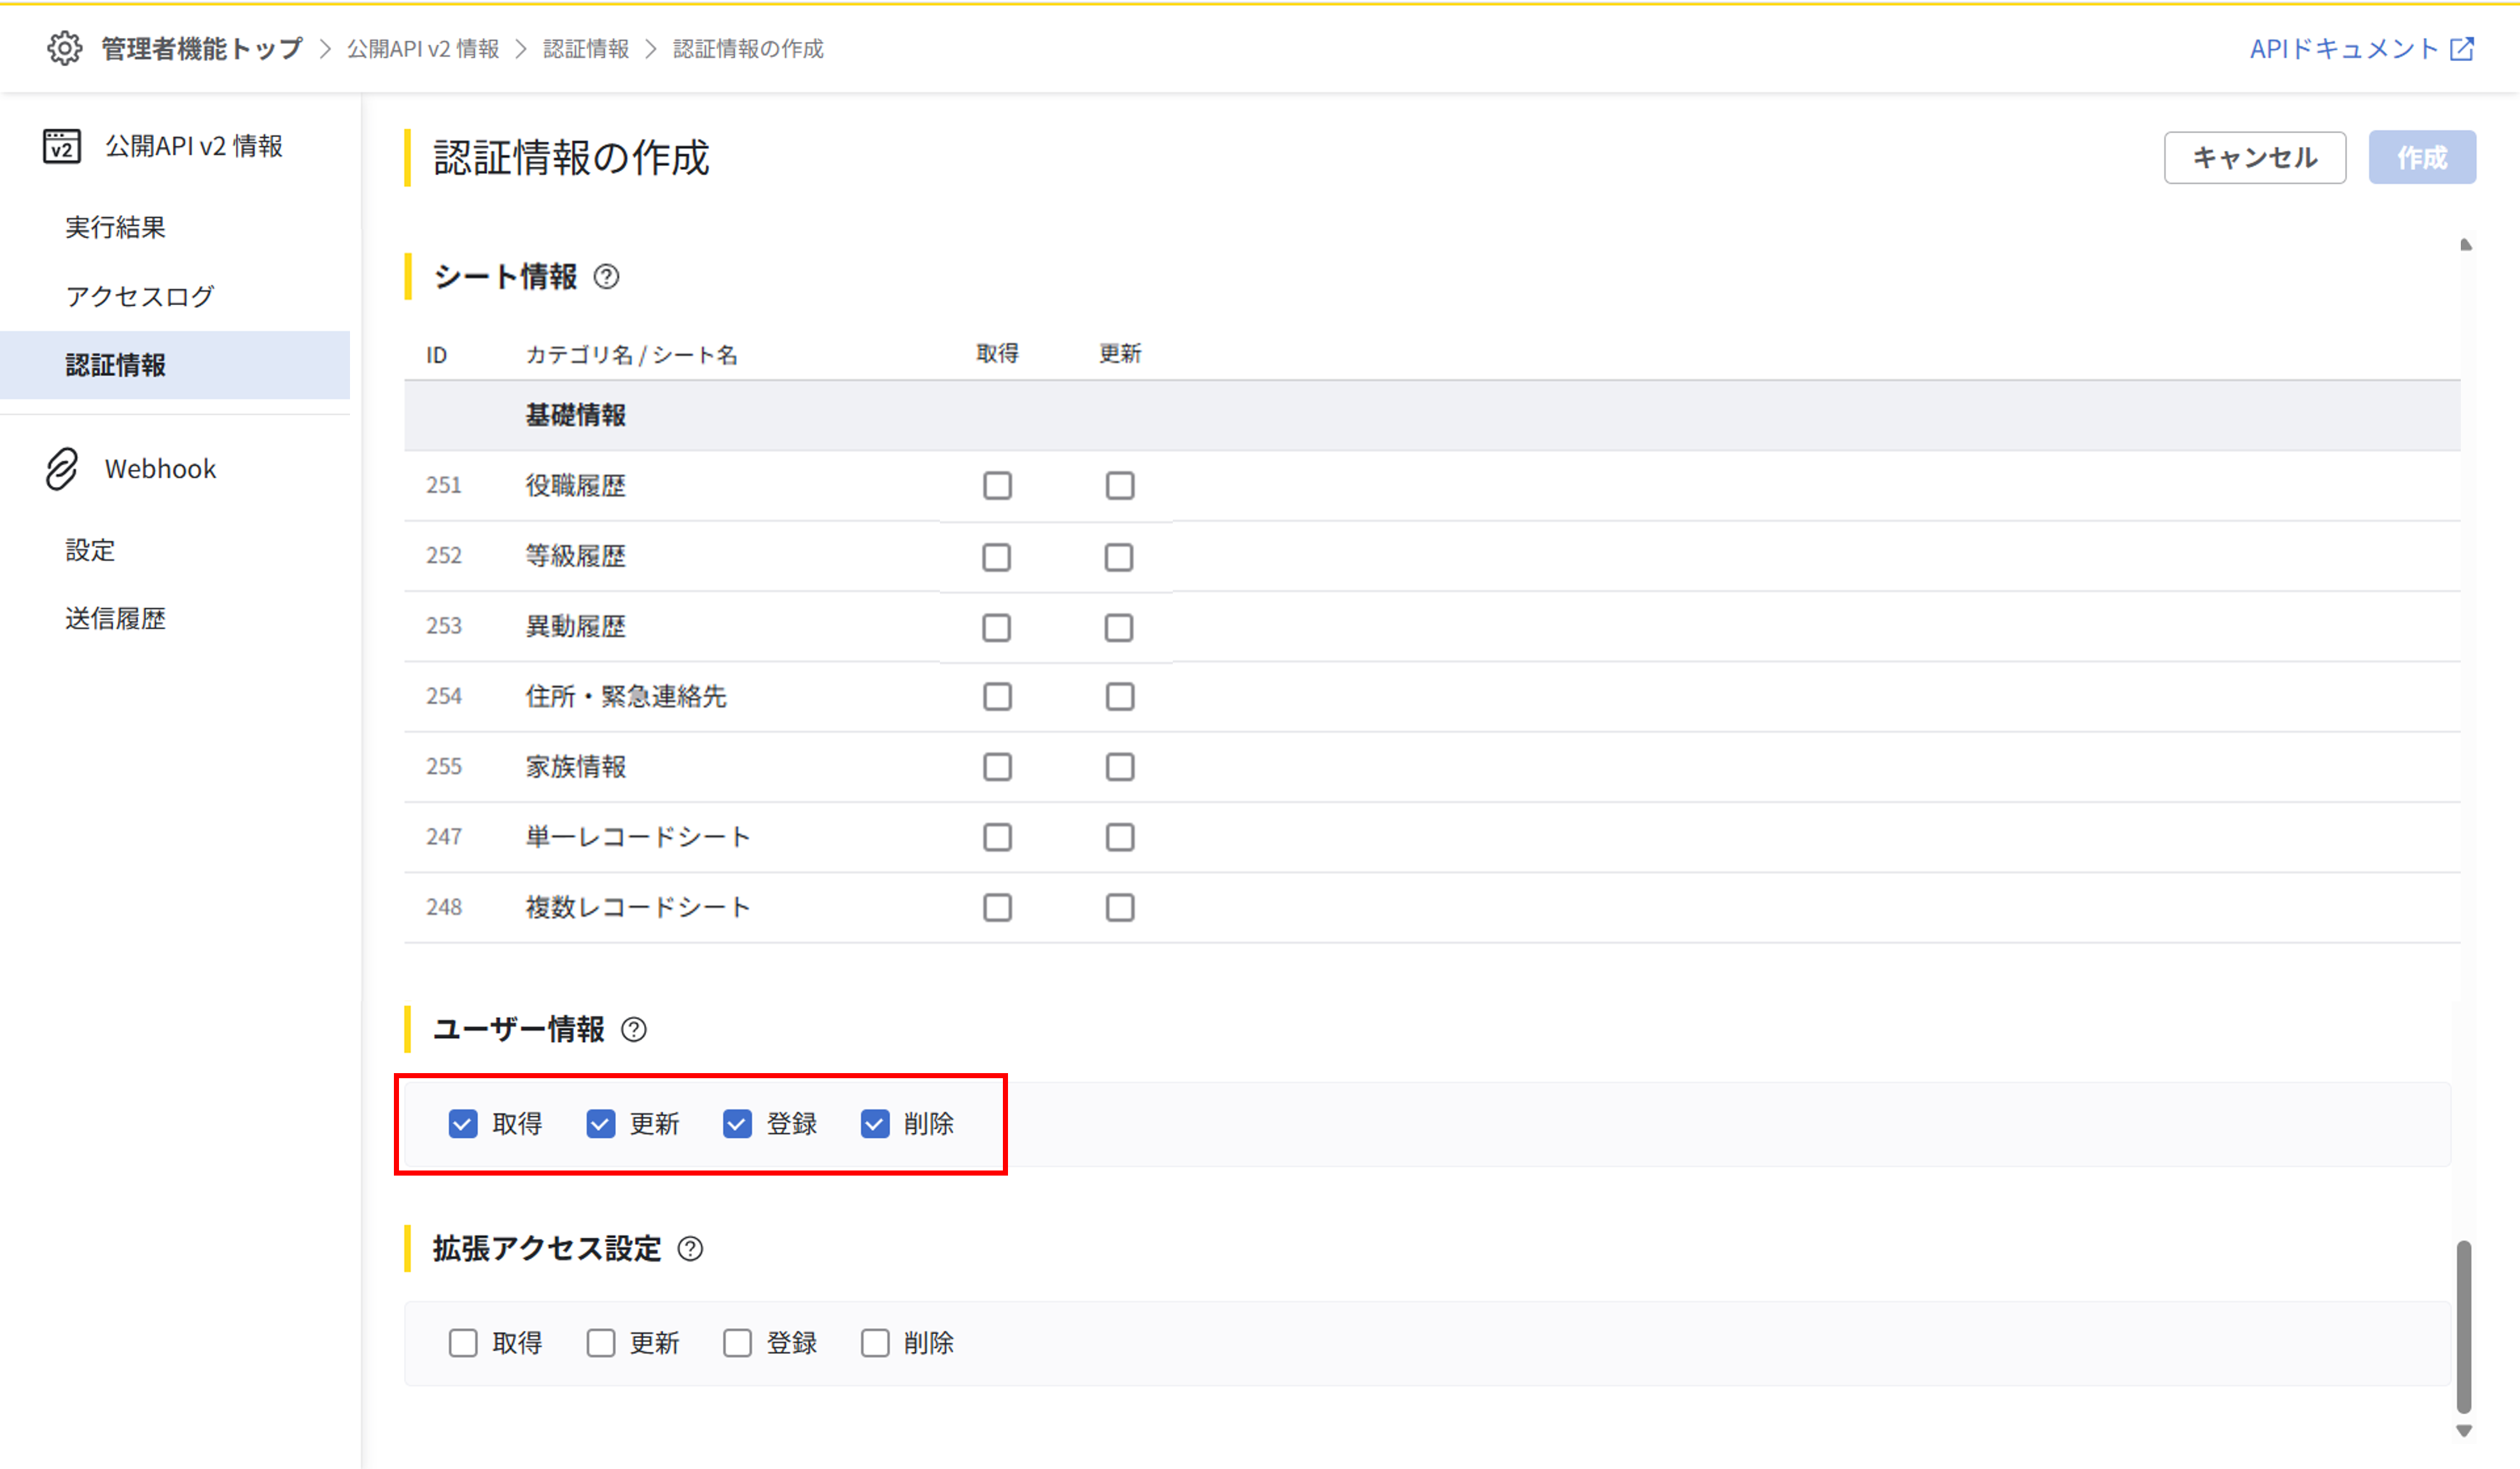Uncheck 削除 under ユーザー情報

[x=875, y=1124]
